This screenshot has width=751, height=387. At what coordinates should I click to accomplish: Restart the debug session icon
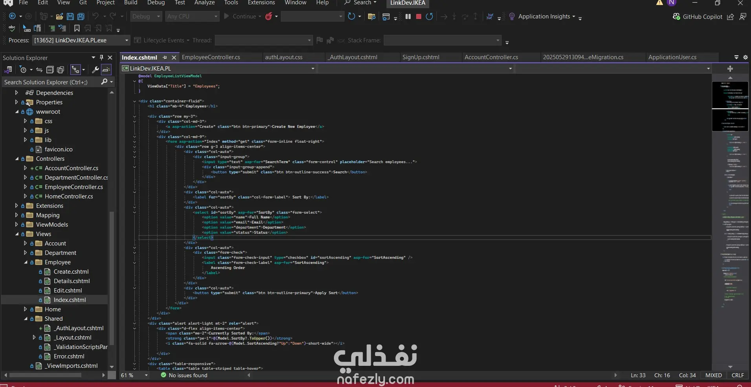(x=429, y=16)
